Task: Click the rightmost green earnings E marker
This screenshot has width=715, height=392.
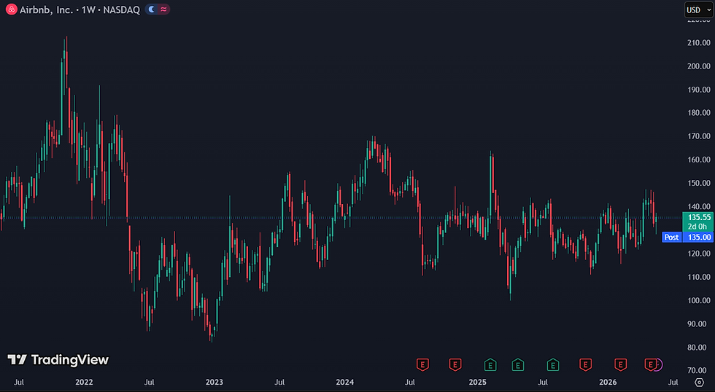Action: (x=553, y=365)
